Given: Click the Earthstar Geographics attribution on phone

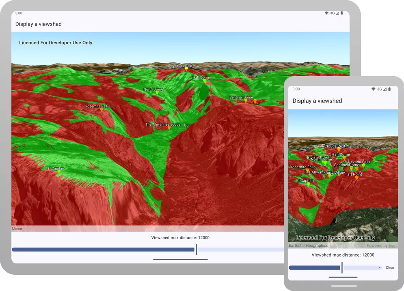Looking at the screenshot, I should [x=309, y=246].
